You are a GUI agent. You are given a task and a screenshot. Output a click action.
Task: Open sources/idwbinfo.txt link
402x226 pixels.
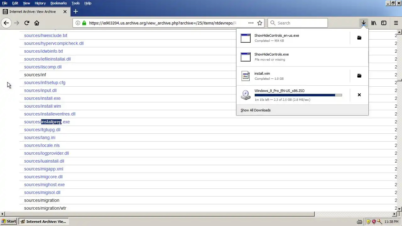point(43,51)
